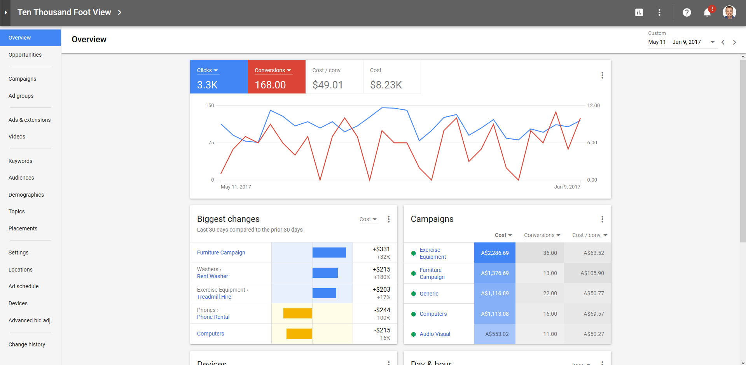Open the Biggest changes card options menu

tap(388, 219)
